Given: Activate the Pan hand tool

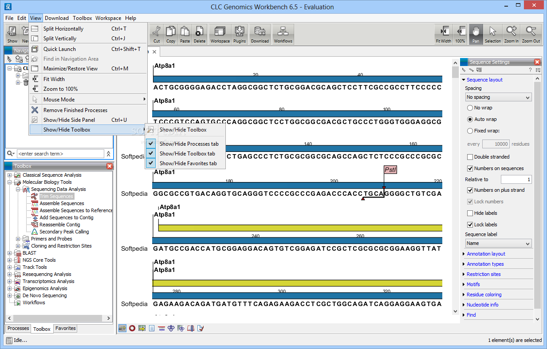Looking at the screenshot, I should tap(476, 34).
